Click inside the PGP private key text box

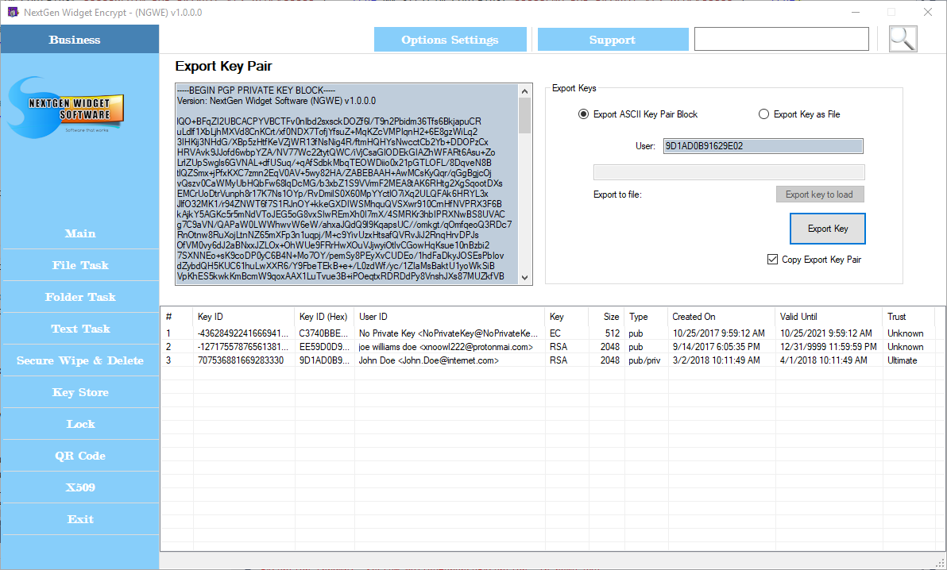tap(347, 184)
